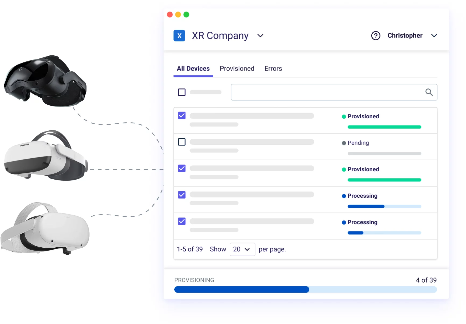Toggle the select-all checkbox above the list

pyautogui.click(x=182, y=92)
